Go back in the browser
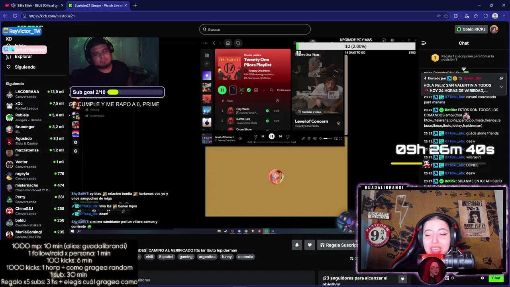Viewport: 510px width, 287px height. [5, 16]
